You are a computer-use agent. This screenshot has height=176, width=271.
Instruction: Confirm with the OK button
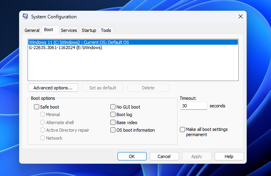pyautogui.click(x=132, y=156)
